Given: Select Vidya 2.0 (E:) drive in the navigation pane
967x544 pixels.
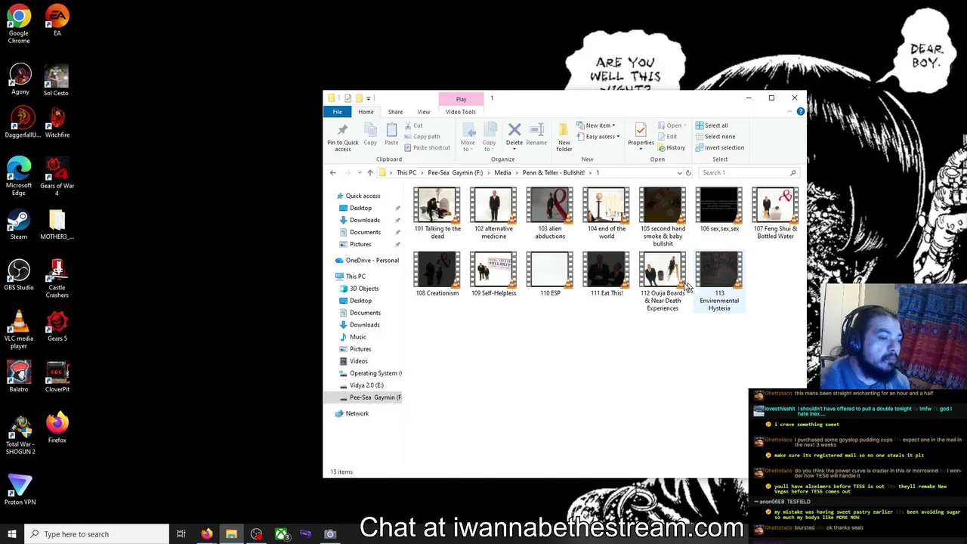Looking at the screenshot, I should point(366,385).
